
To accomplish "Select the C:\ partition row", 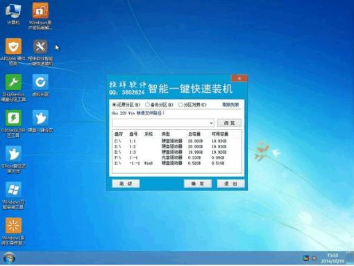I will (177, 141).
